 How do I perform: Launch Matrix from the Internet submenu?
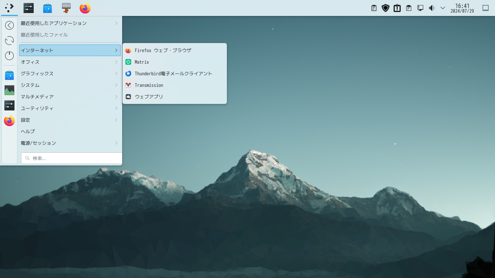[175, 62]
